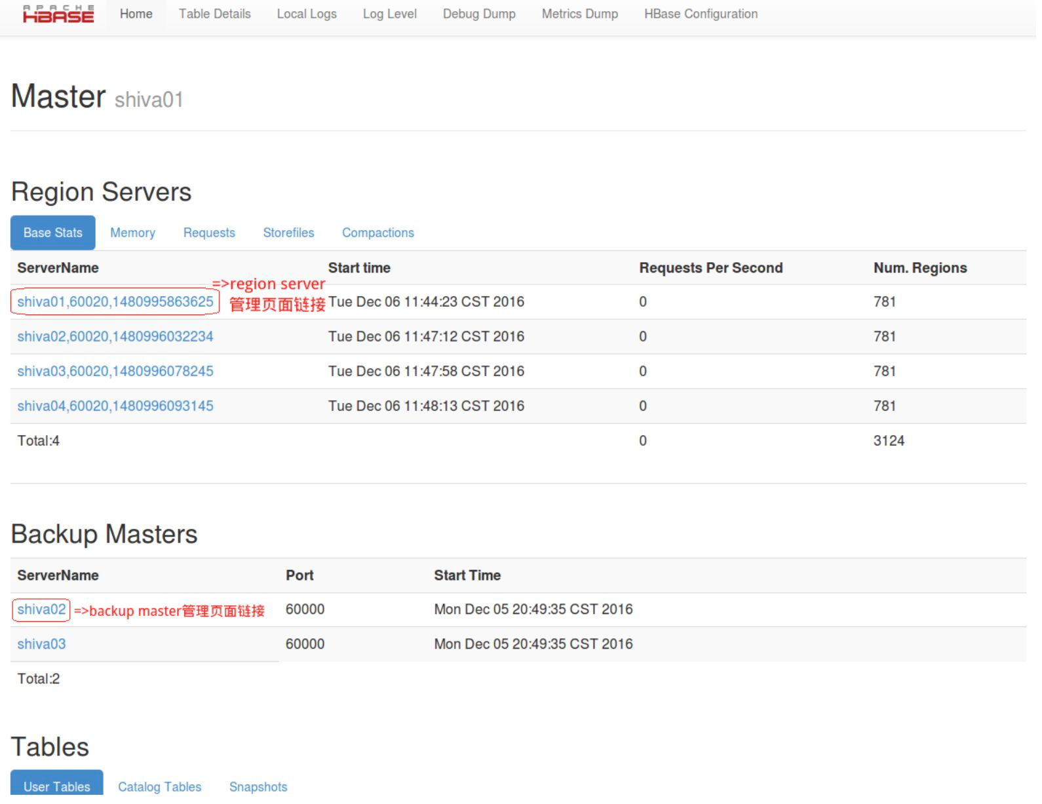Open Metrics Dump from navbar
Viewport: 1042px width, 804px height.
580,14
